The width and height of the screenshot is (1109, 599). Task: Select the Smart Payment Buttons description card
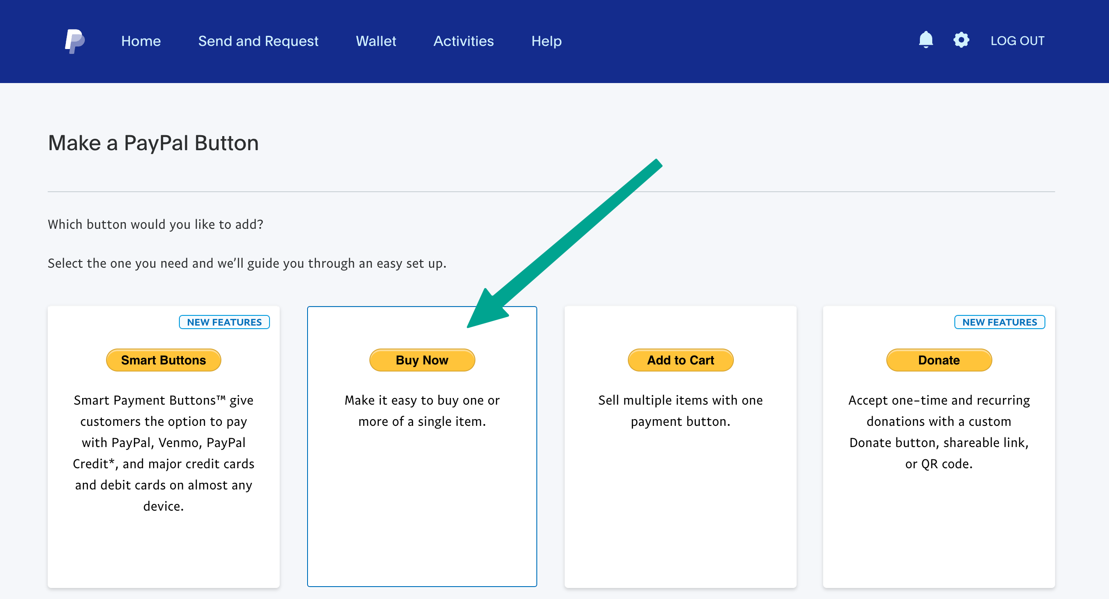click(163, 453)
